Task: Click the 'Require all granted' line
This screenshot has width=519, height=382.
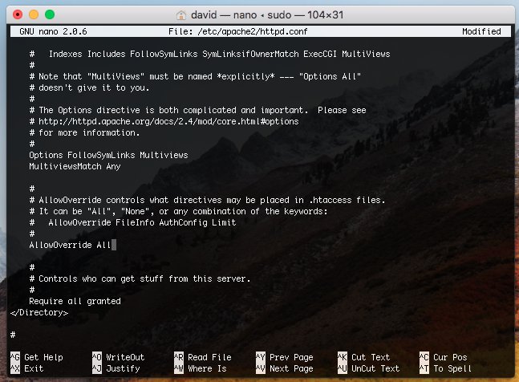Action: (75, 302)
